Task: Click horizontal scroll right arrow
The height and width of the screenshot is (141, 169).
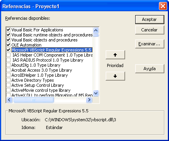Action: tap(89, 100)
